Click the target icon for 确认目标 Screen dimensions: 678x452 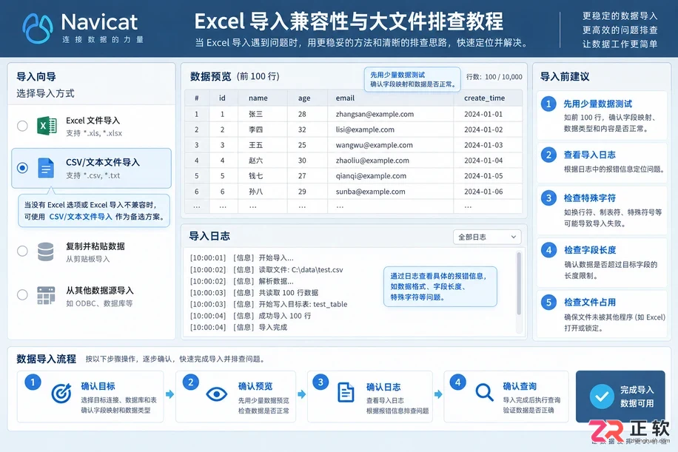tap(61, 393)
